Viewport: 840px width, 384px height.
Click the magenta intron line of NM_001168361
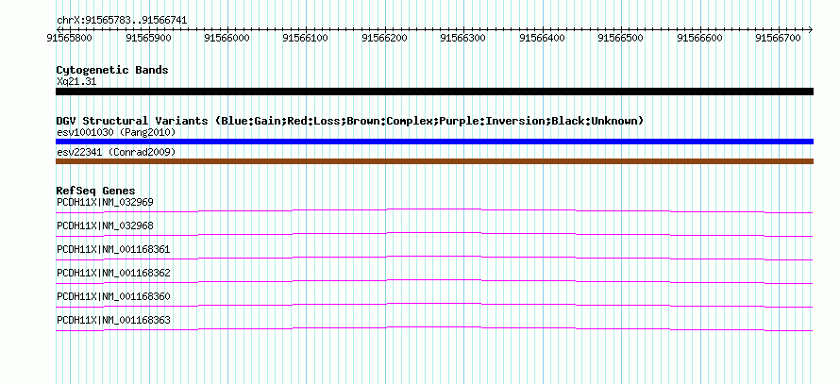tap(434, 256)
